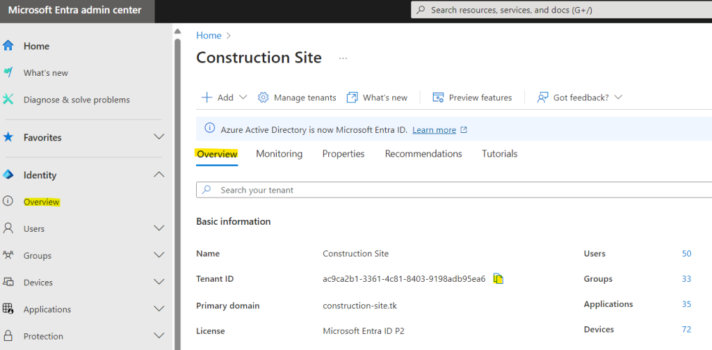
Task: Copy the Tenant ID with copy icon
Action: 499,278
